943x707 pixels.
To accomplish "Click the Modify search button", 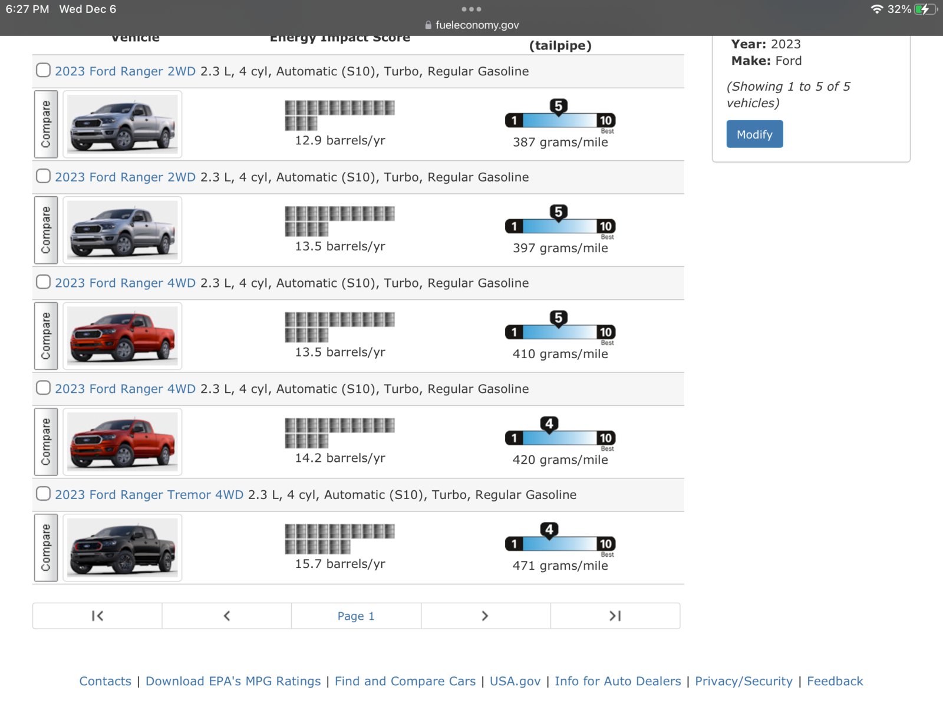I will [x=754, y=134].
